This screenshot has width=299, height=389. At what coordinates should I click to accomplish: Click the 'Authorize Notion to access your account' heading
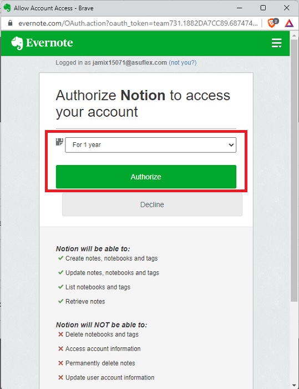click(143, 103)
